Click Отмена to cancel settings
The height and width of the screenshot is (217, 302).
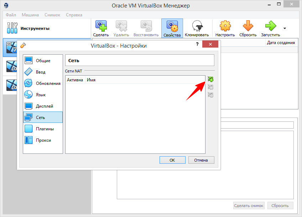pyautogui.click(x=201, y=160)
